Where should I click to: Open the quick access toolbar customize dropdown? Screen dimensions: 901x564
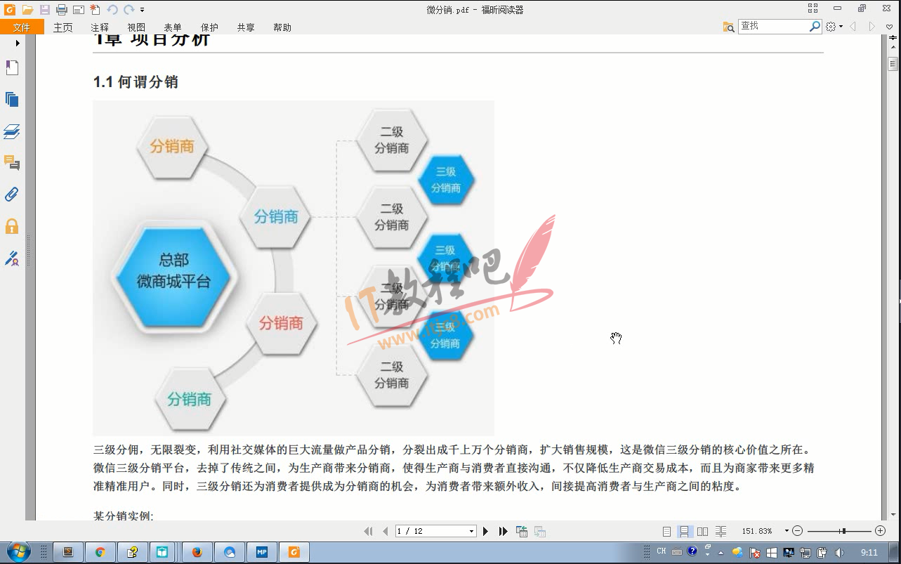(x=143, y=10)
